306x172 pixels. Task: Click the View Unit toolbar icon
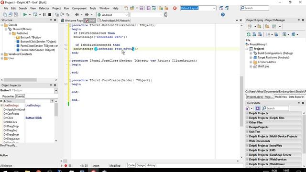pos(5,15)
